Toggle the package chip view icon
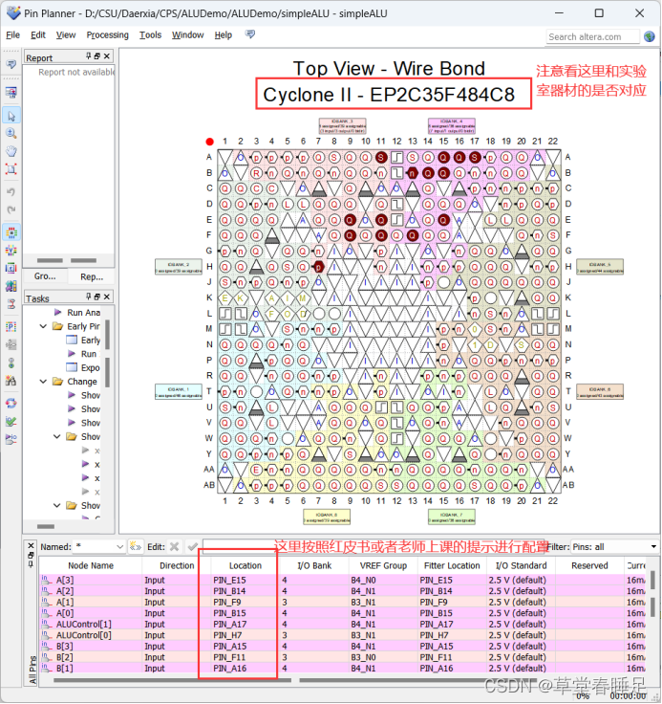662x704 pixels. click(11, 232)
